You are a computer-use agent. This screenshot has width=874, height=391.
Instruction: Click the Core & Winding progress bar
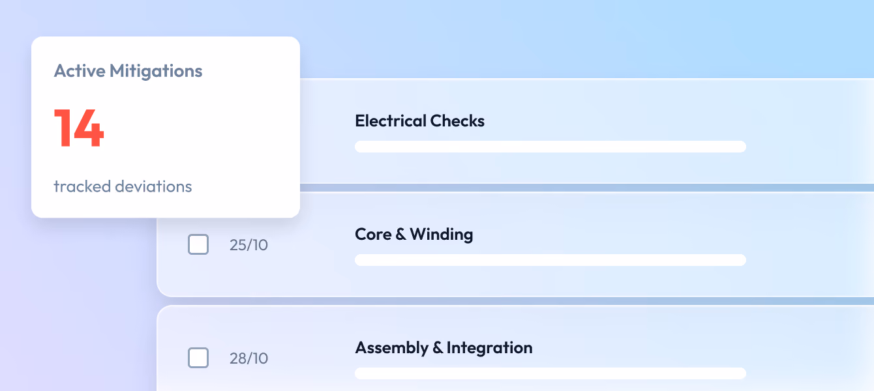click(550, 260)
